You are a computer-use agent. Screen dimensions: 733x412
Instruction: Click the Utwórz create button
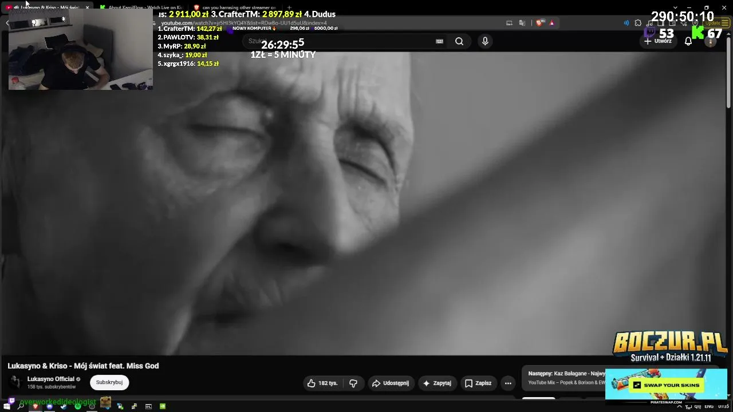pyautogui.click(x=657, y=41)
